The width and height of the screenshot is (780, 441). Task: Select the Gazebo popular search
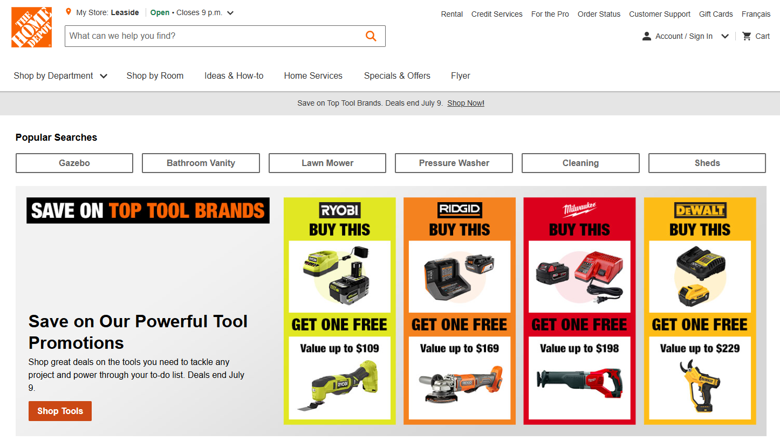[x=74, y=163]
